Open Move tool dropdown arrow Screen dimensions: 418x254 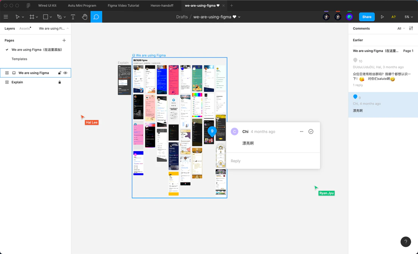pos(23,17)
